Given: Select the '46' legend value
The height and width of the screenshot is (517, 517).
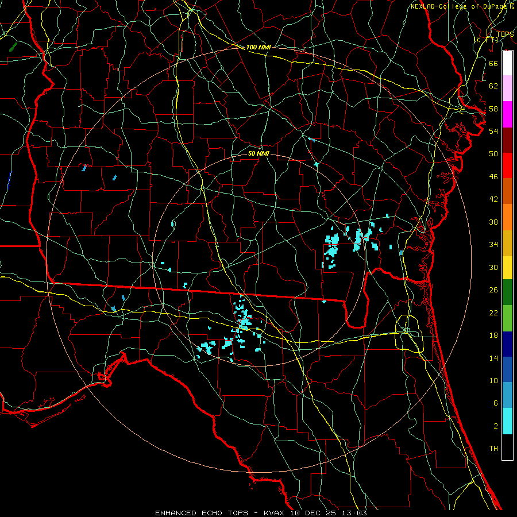Looking at the screenshot, I should tap(493, 176).
